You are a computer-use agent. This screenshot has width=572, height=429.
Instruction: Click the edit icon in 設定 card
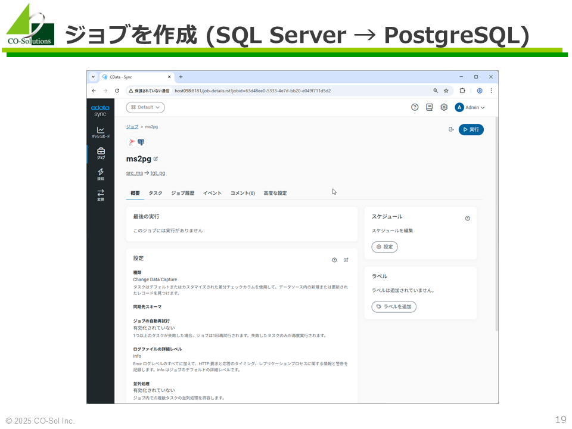(x=346, y=260)
